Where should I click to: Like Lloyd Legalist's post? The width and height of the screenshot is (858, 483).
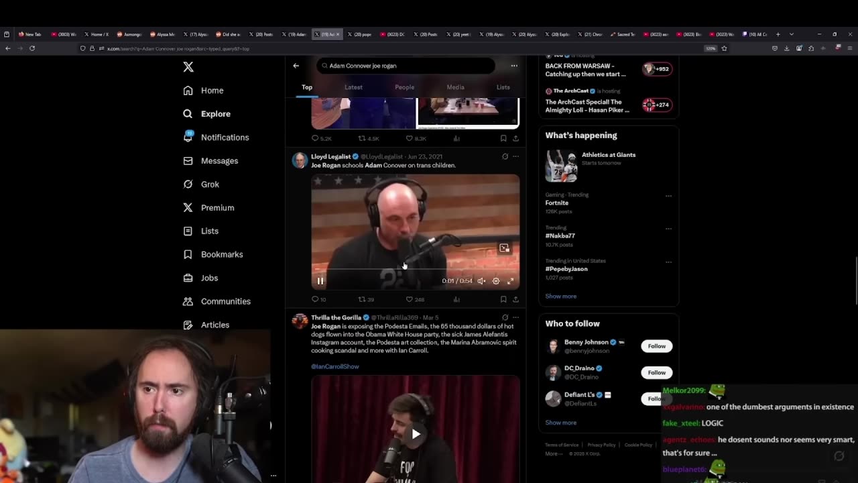[416, 299]
